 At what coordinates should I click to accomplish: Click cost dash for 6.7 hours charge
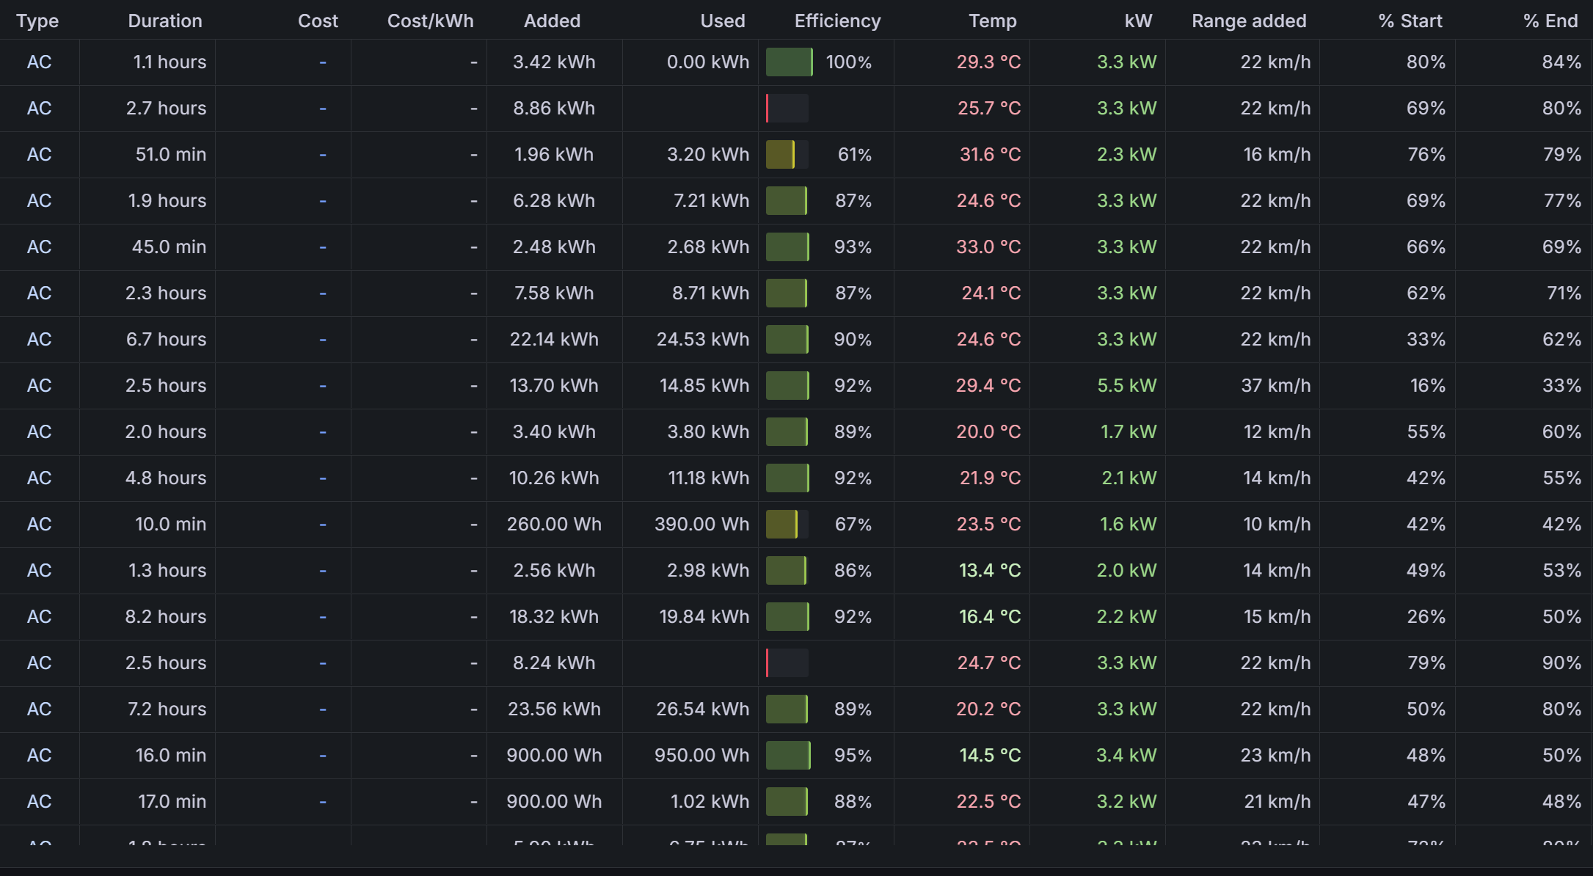click(322, 340)
